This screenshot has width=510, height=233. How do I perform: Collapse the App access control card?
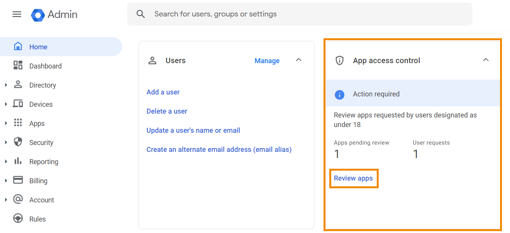click(x=486, y=60)
